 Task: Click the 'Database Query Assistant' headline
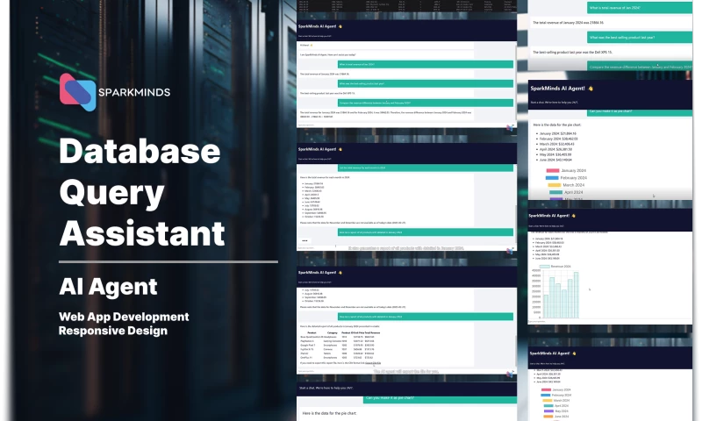142,192
